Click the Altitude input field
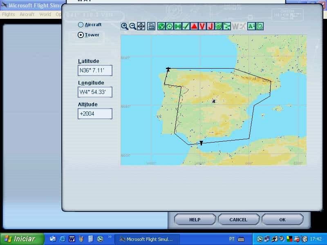Viewport: 327px width, 245px height. (95, 114)
